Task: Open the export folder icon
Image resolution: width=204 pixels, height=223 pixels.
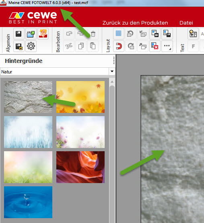Action: click(x=31, y=34)
